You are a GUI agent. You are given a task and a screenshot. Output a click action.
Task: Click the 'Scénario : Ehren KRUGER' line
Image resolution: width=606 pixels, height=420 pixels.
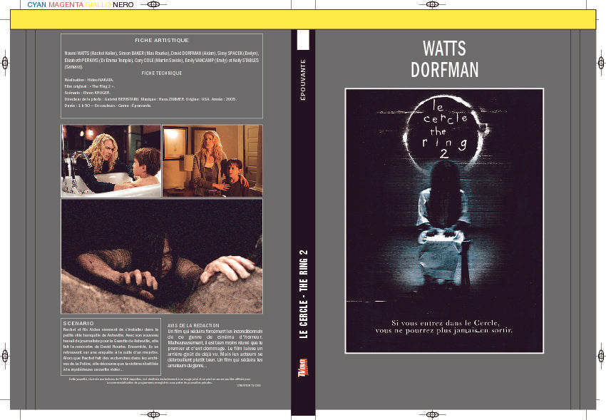[88, 93]
